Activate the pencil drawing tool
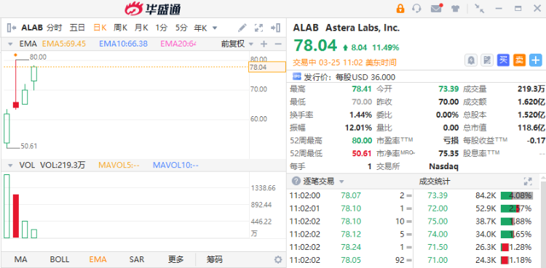The width and height of the screenshot is (546, 268). pos(242,28)
